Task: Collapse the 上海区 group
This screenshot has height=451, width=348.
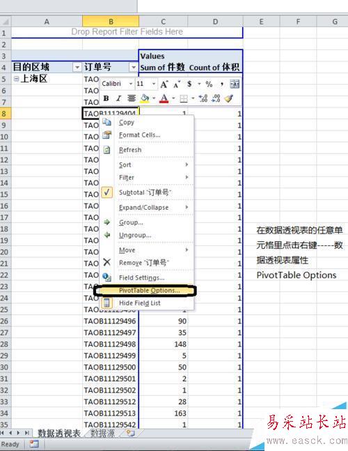Action: 17,79
